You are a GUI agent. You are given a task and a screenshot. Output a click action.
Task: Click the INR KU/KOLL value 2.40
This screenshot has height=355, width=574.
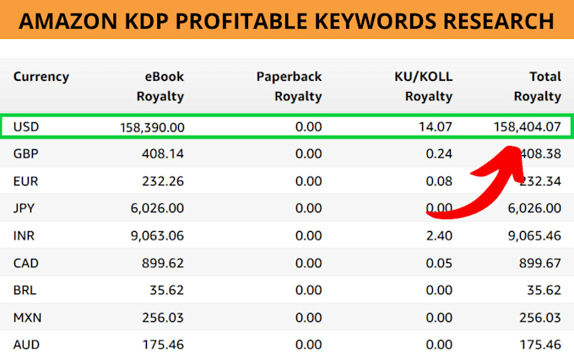439,236
